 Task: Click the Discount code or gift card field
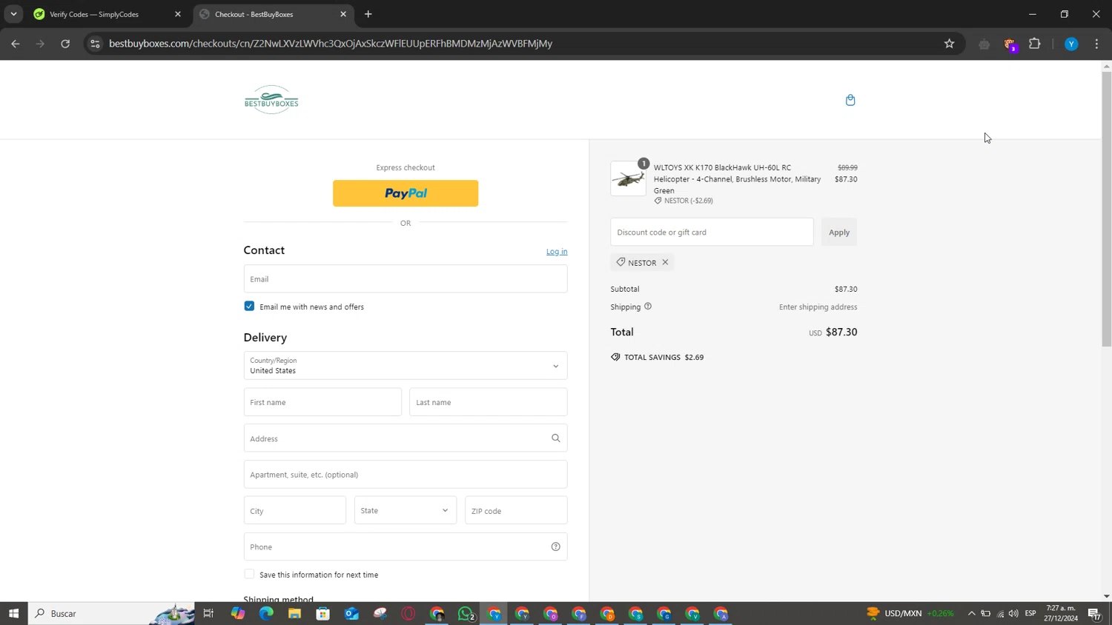(x=712, y=232)
